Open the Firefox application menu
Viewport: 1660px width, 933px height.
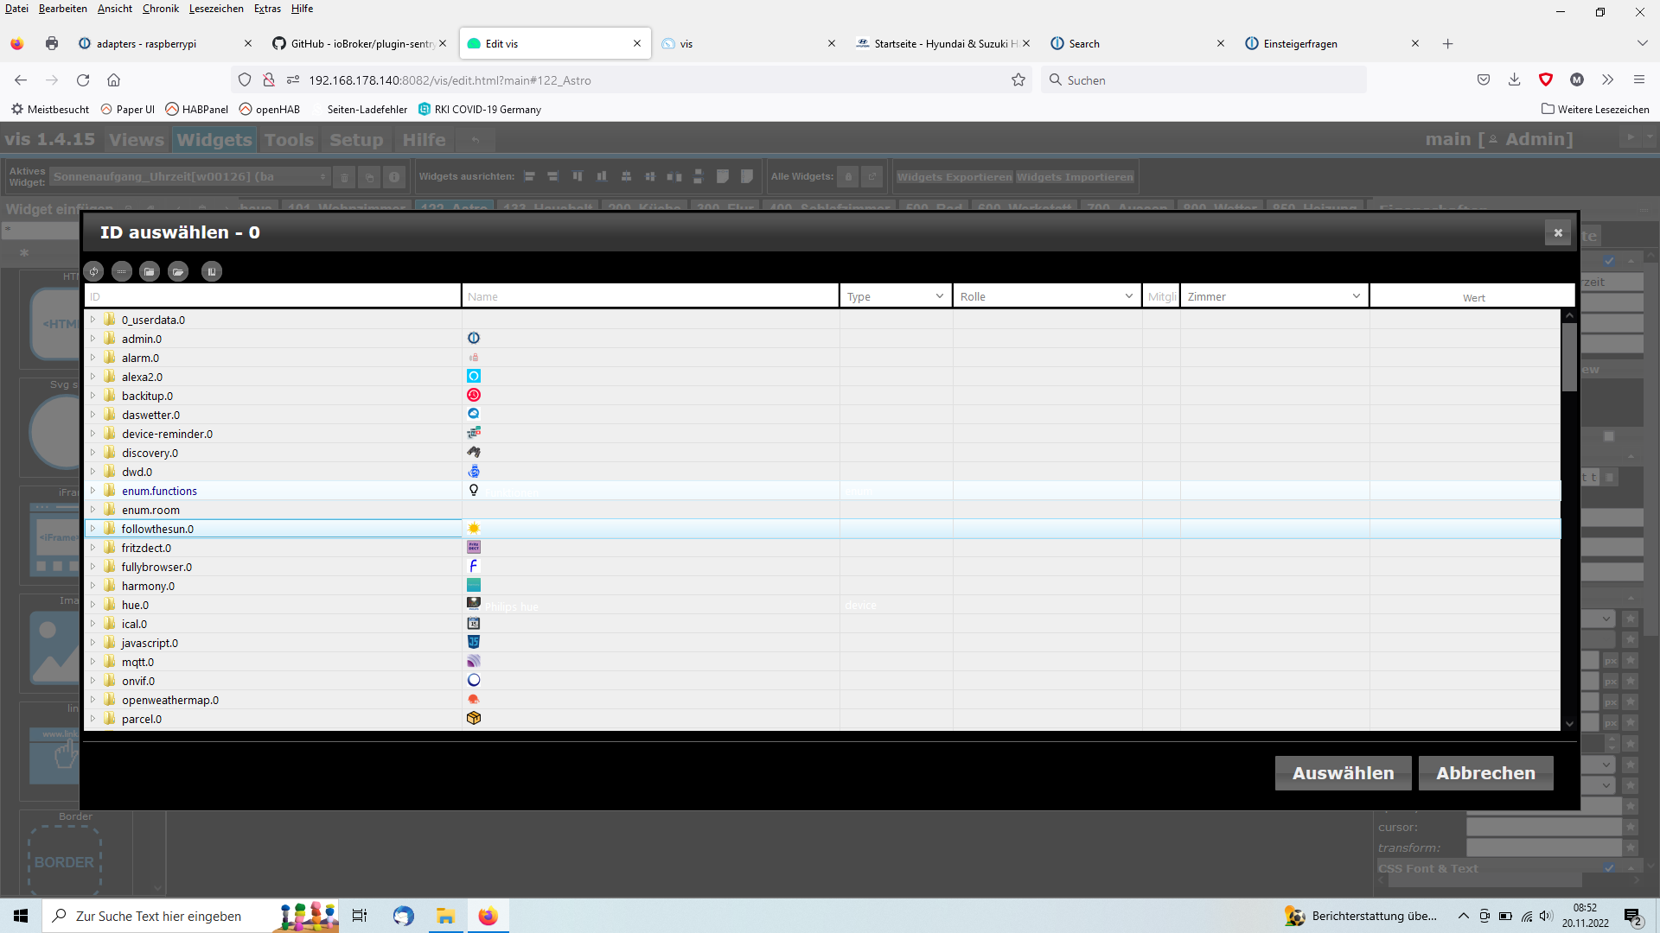pos(1638,80)
